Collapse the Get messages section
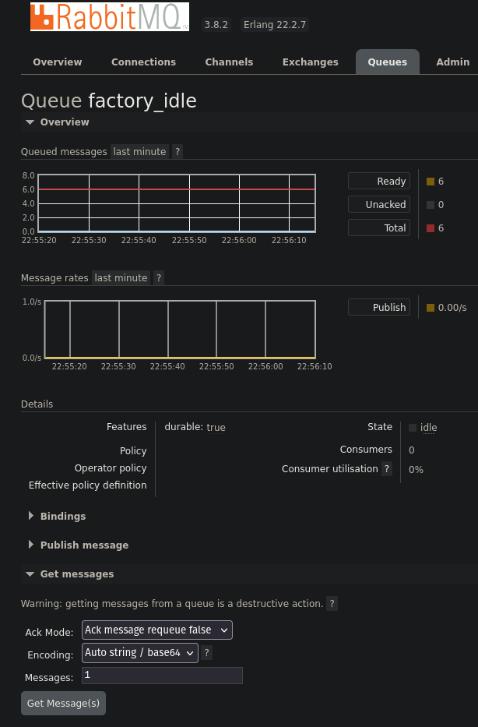 click(x=77, y=574)
